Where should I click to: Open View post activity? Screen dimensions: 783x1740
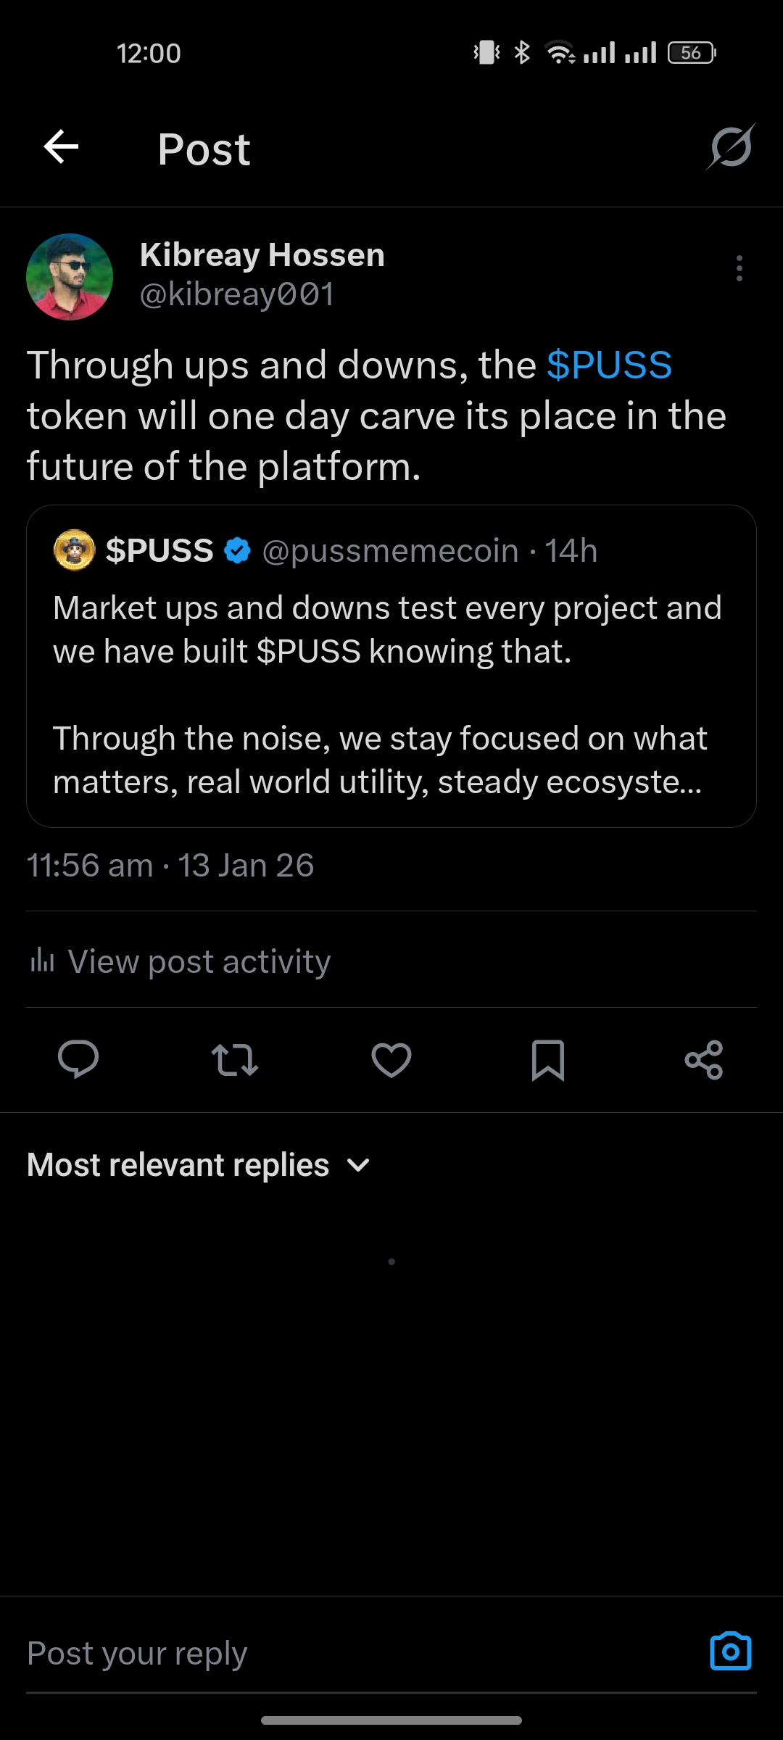click(x=180, y=961)
